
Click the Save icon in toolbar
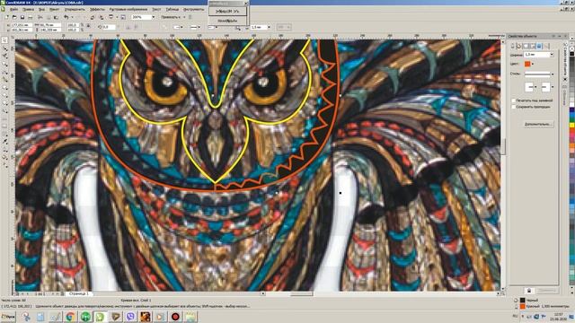coord(22,17)
